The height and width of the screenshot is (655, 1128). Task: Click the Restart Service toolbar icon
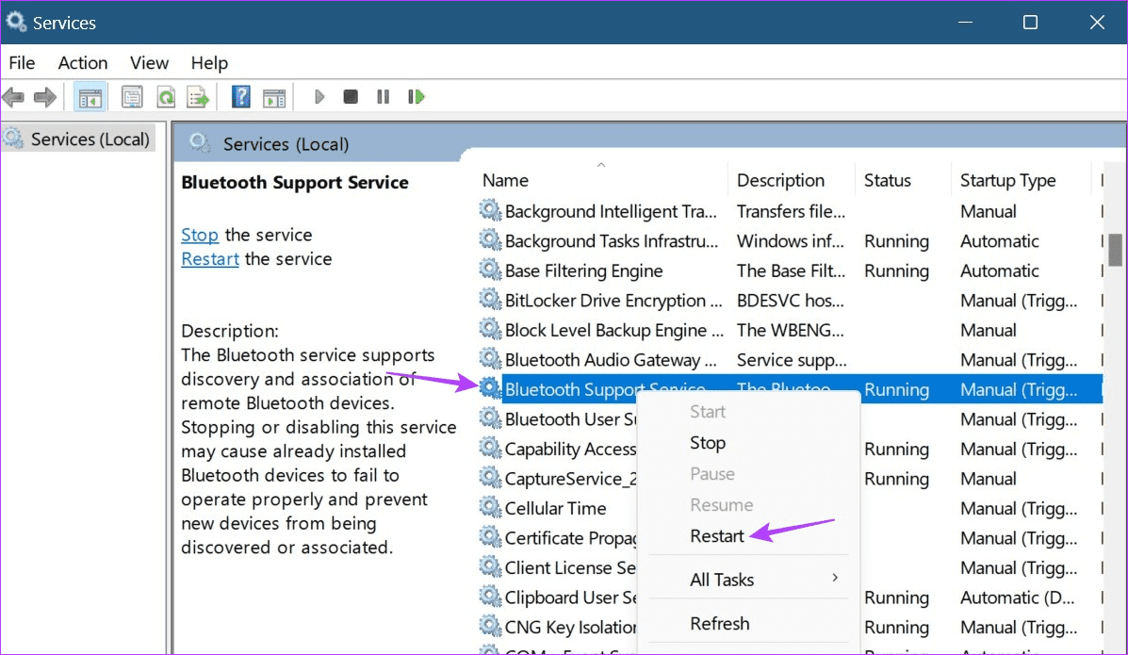(416, 96)
